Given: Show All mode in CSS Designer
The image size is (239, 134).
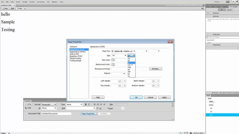Looking at the screenshot, I should coord(221,10).
